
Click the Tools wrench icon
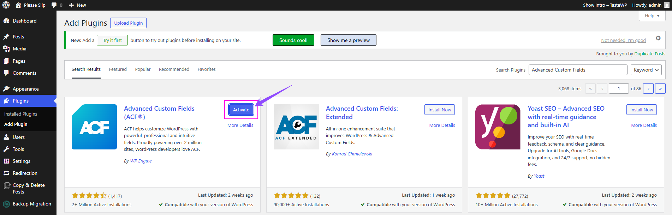[x=6, y=149]
